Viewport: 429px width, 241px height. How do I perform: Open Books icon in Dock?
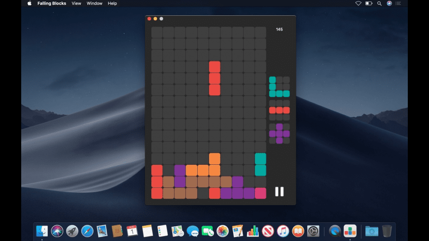298,231
